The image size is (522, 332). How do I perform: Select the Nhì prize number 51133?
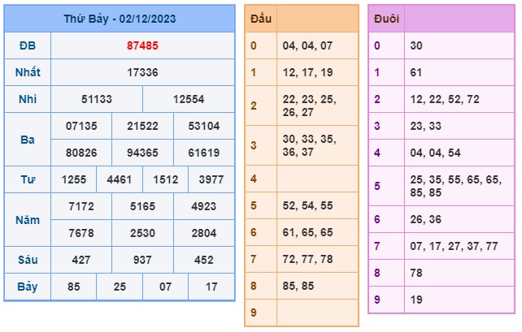click(97, 99)
